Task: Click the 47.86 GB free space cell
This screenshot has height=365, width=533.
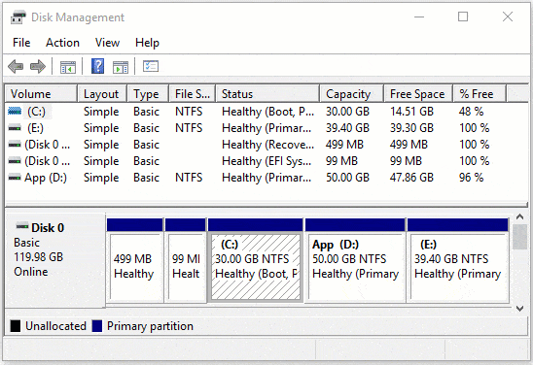Action: [411, 178]
